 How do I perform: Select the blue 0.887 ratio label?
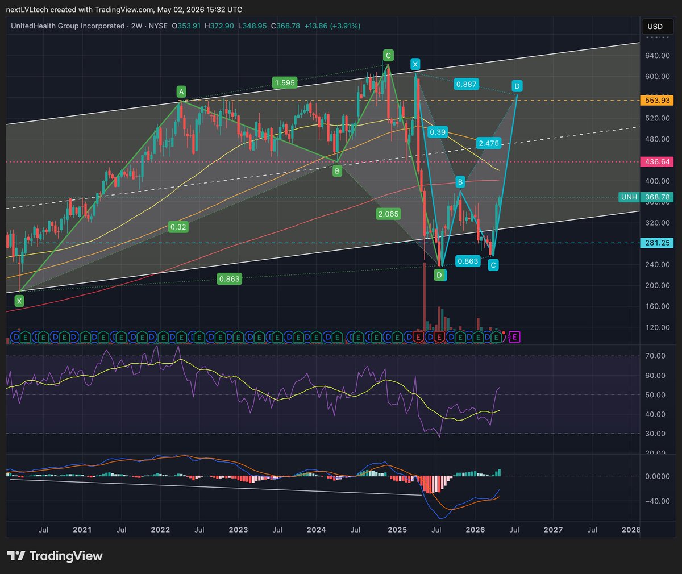pos(467,84)
